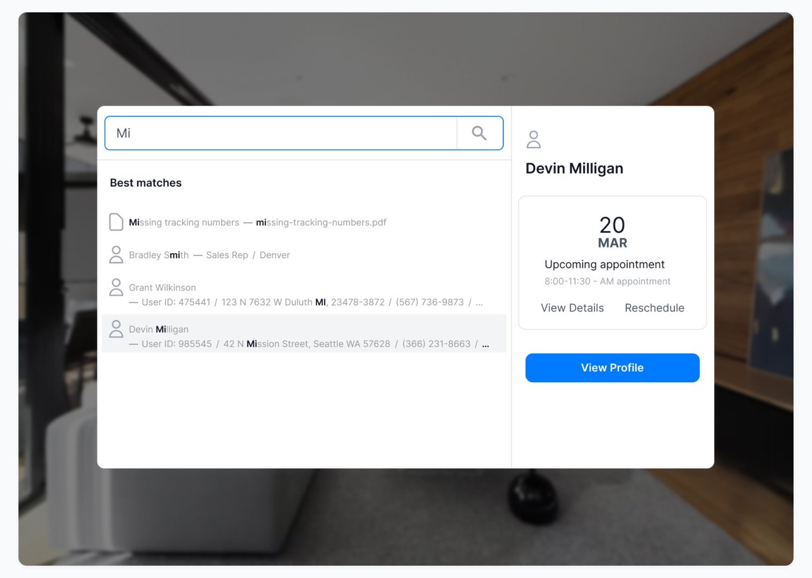The image size is (812, 578).
Task: Click Grant Wilkinson's User ID 475441 details line
Action: pos(306,302)
